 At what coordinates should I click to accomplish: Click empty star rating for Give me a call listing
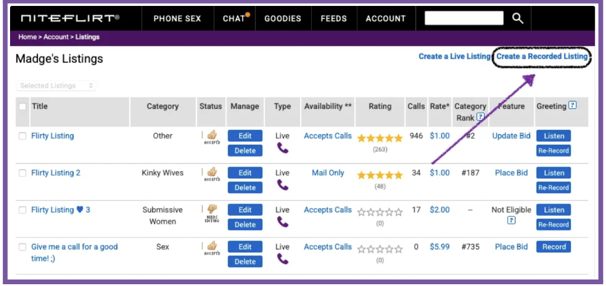[x=379, y=249]
